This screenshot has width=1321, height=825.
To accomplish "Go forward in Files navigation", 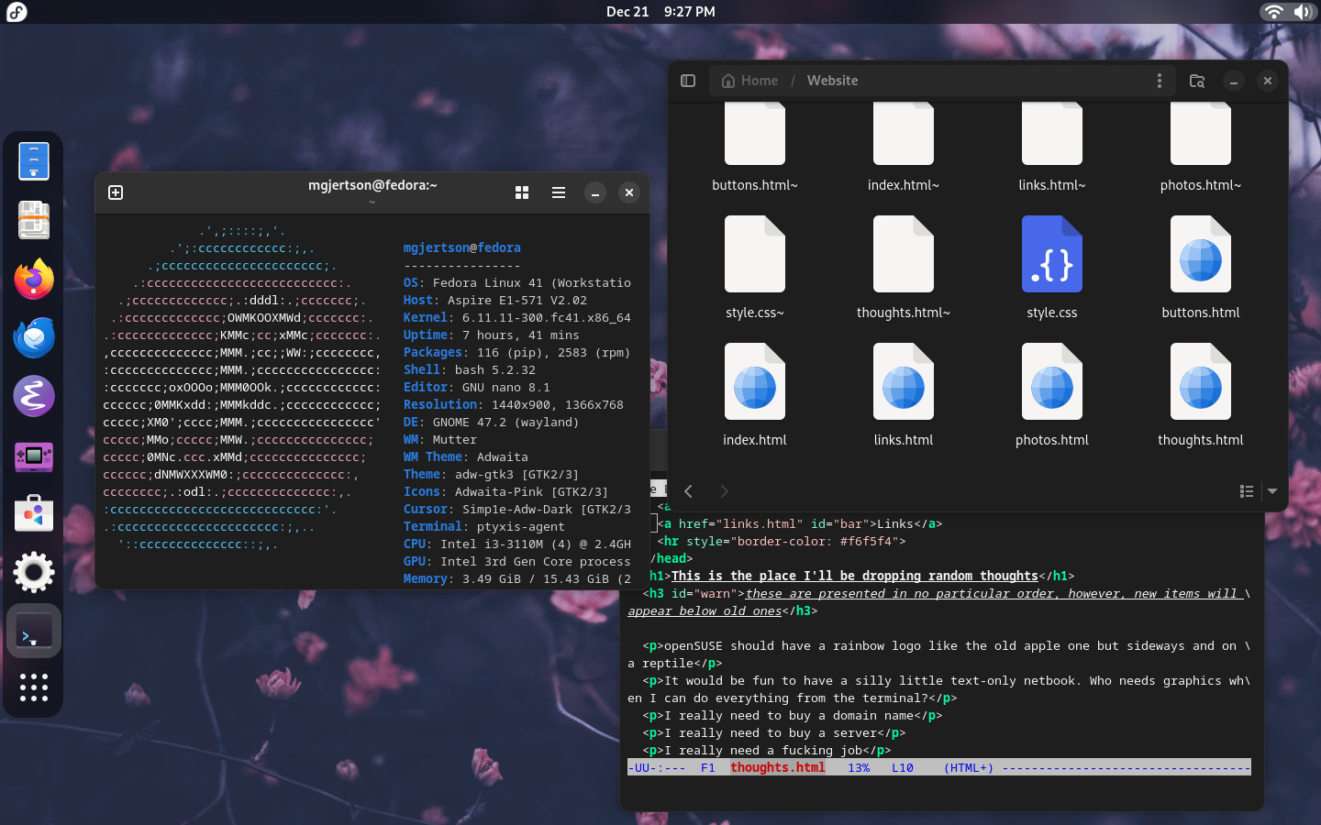I will 724,491.
